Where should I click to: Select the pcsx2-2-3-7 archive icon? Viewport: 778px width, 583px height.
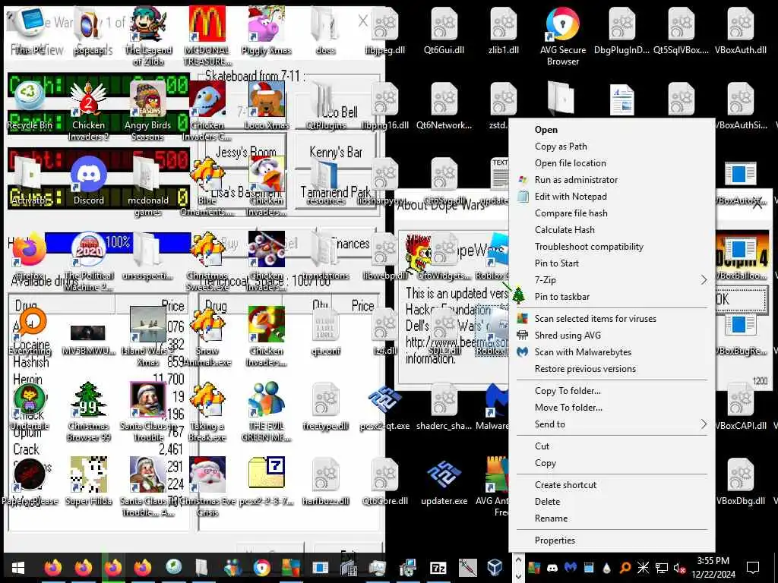pos(267,482)
